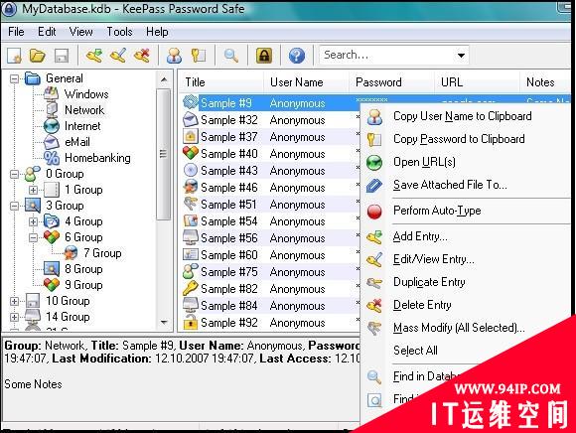Viewport: 576px width, 433px height.
Task: Lock the workspace with padlock icon
Action: (264, 56)
